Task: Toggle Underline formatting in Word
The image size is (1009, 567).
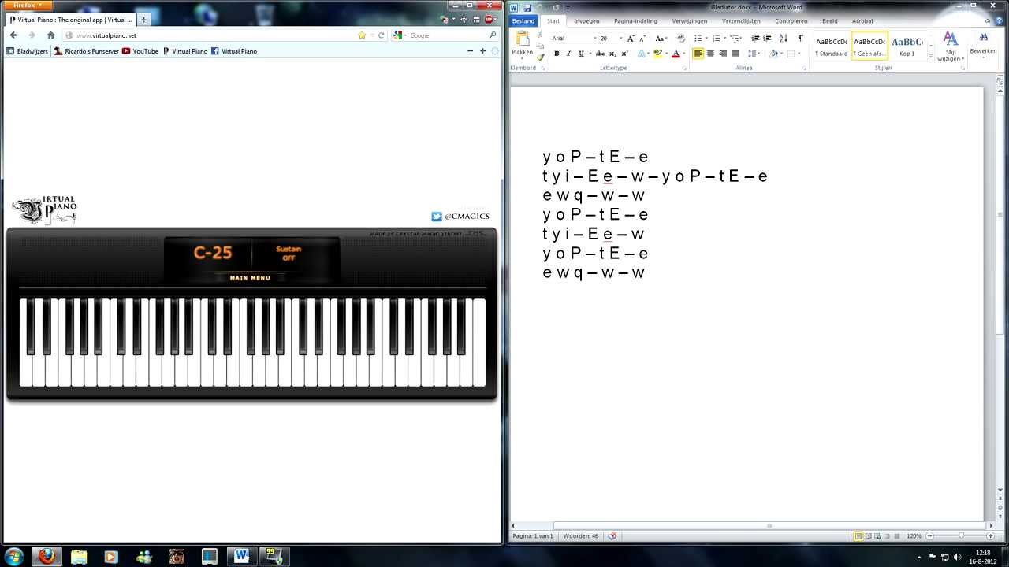Action: 581,54
